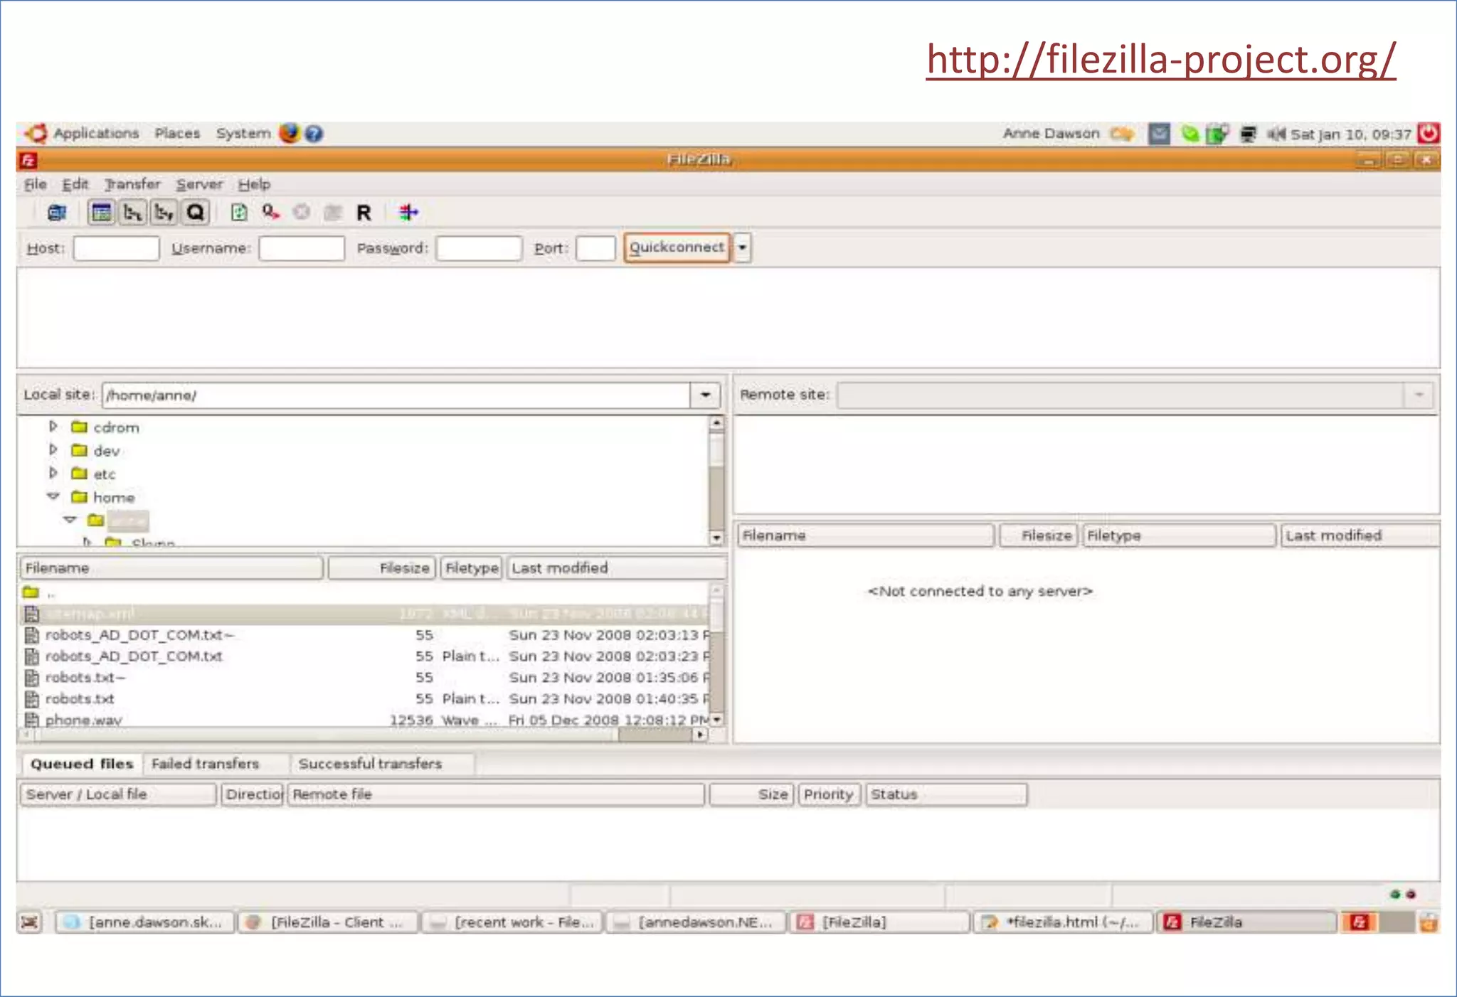Open the Remote site path dropdown

[x=1419, y=395]
